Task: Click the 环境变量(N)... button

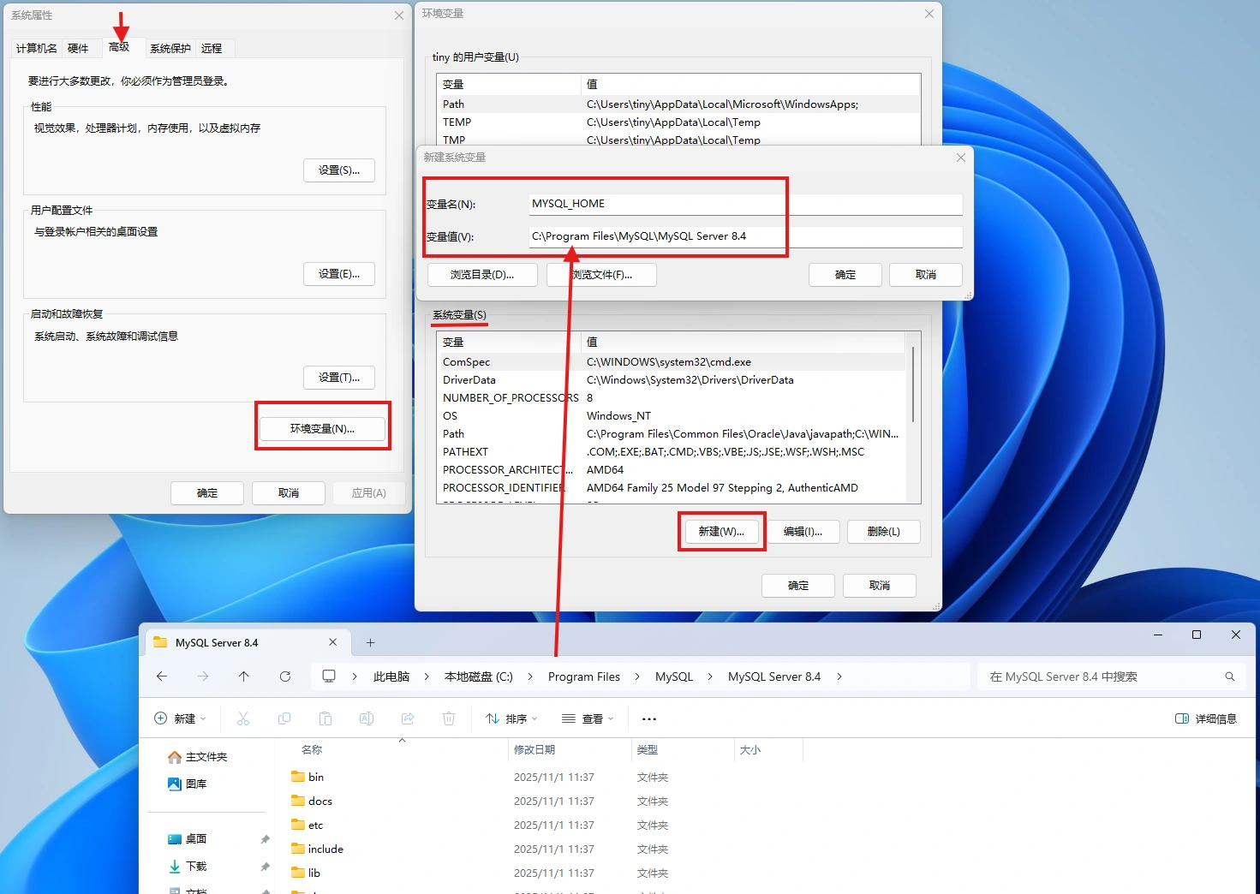Action: tap(322, 428)
